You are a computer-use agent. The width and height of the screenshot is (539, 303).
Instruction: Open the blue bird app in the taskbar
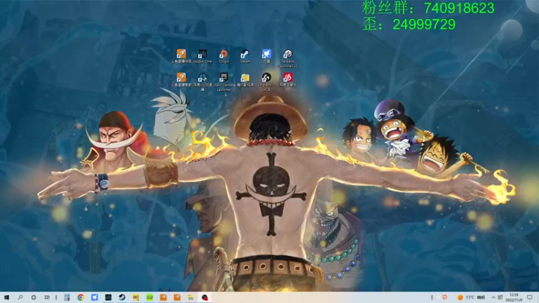(x=94, y=298)
